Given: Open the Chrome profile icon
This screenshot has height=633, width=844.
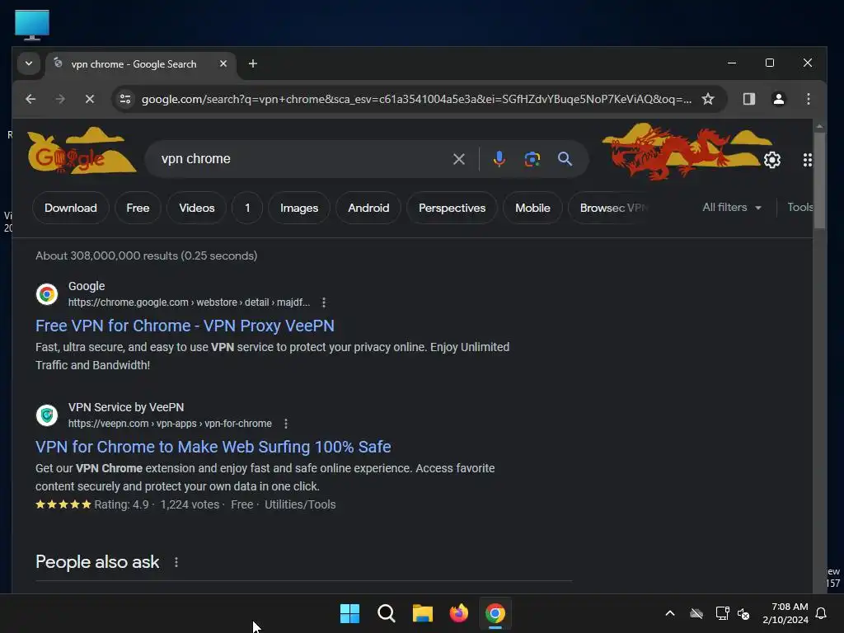Looking at the screenshot, I should (x=778, y=99).
